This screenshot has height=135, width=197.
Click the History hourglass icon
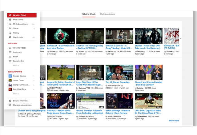[x=10, y=33]
